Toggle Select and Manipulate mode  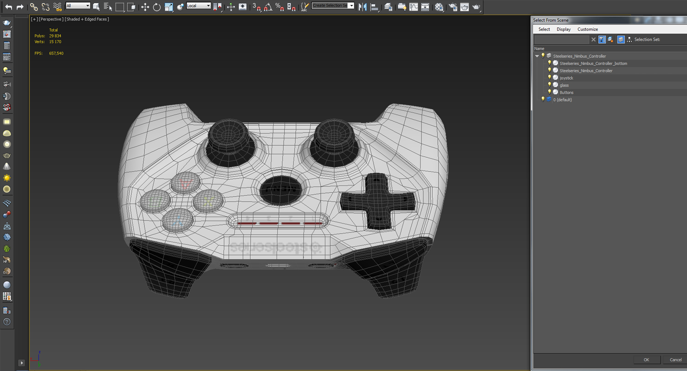pyautogui.click(x=231, y=7)
